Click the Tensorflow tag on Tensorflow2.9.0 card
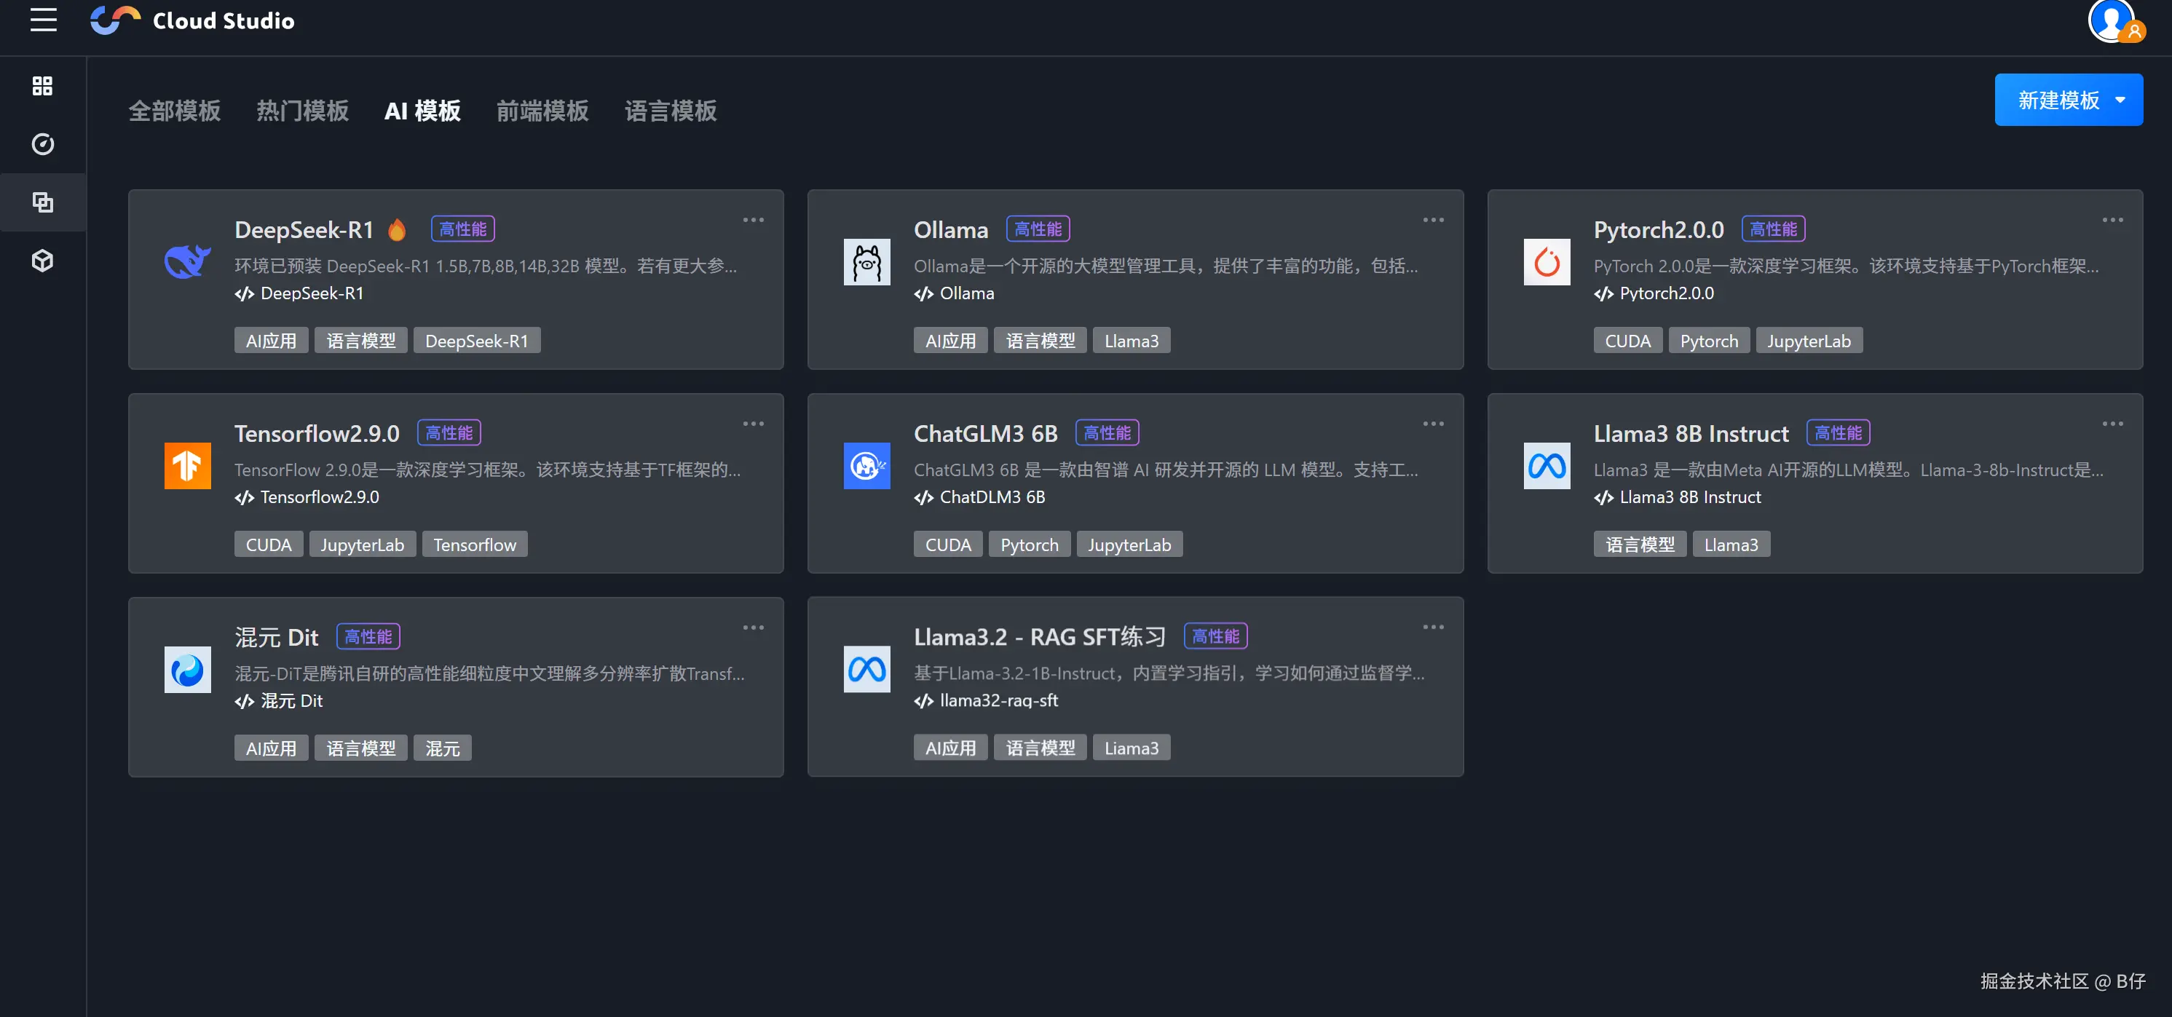 [474, 545]
